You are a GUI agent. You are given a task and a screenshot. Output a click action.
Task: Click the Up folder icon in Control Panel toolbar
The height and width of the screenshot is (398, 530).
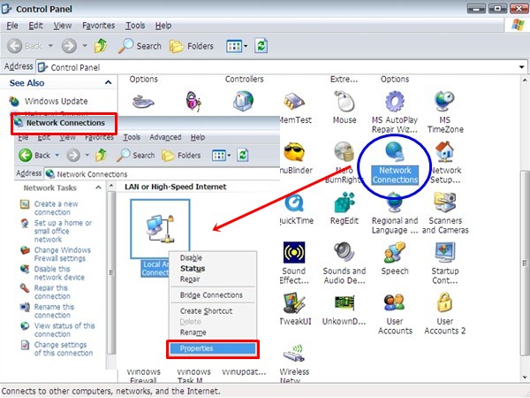pos(101,46)
